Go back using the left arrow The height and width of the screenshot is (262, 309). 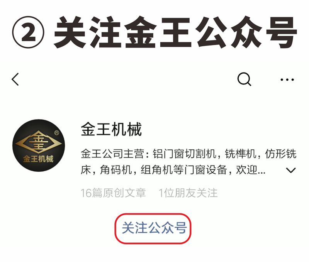15,79
